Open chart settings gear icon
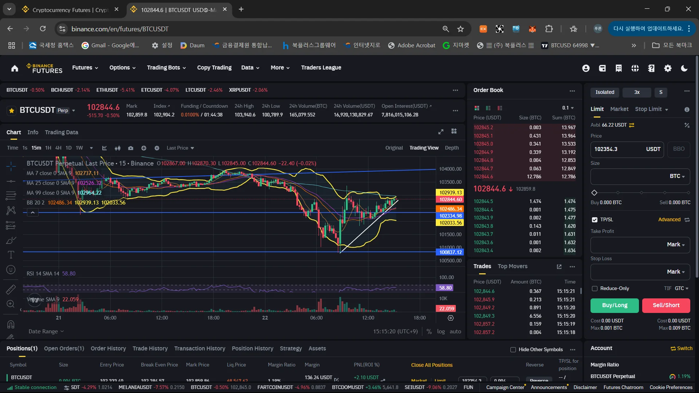Image resolution: width=699 pixels, height=393 pixels. click(x=157, y=148)
